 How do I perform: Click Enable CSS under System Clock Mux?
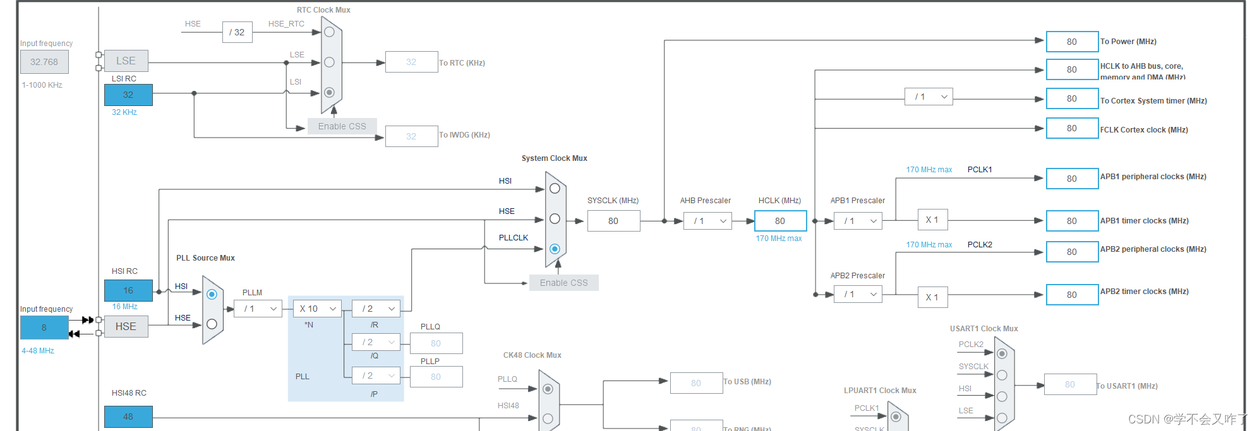pyautogui.click(x=564, y=283)
